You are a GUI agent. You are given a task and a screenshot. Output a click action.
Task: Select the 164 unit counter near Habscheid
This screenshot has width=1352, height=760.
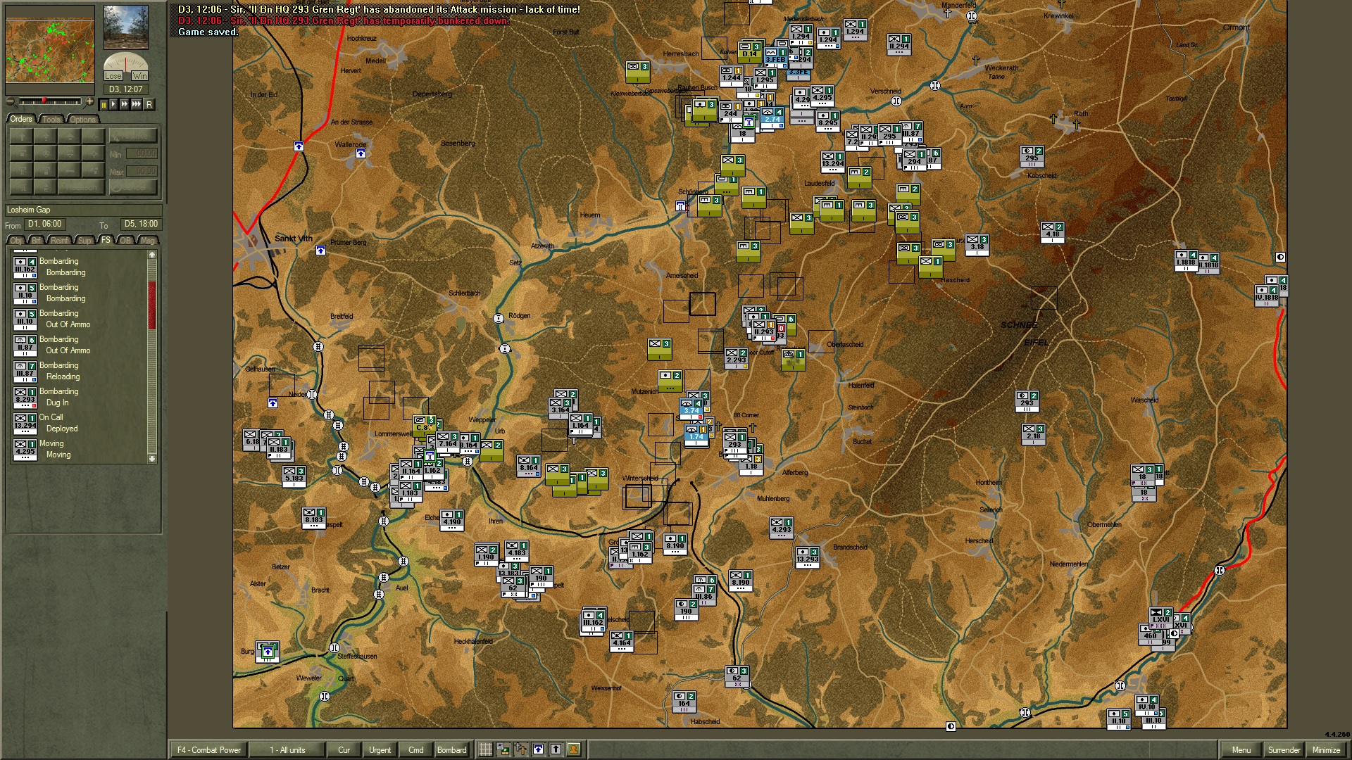[x=684, y=702]
